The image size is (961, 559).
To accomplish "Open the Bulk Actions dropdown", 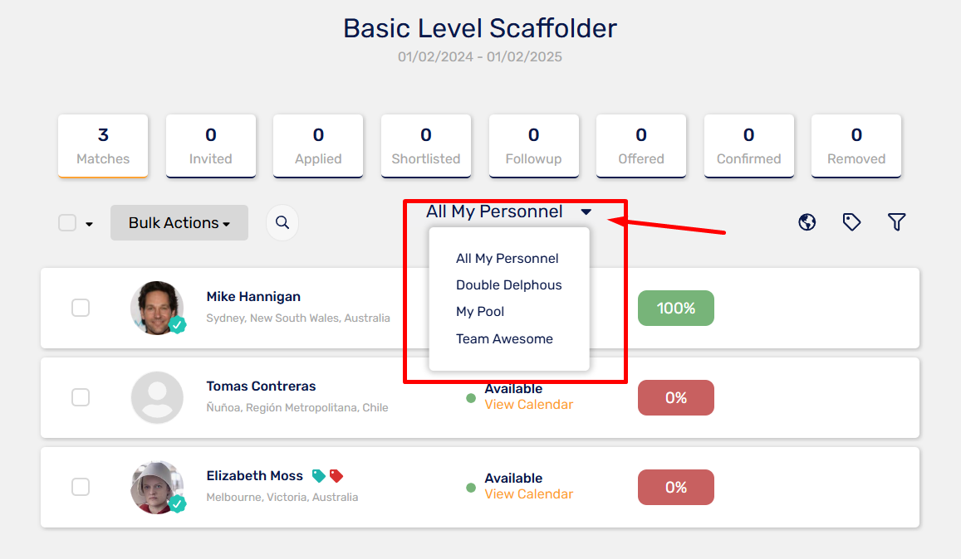I will 179,223.
